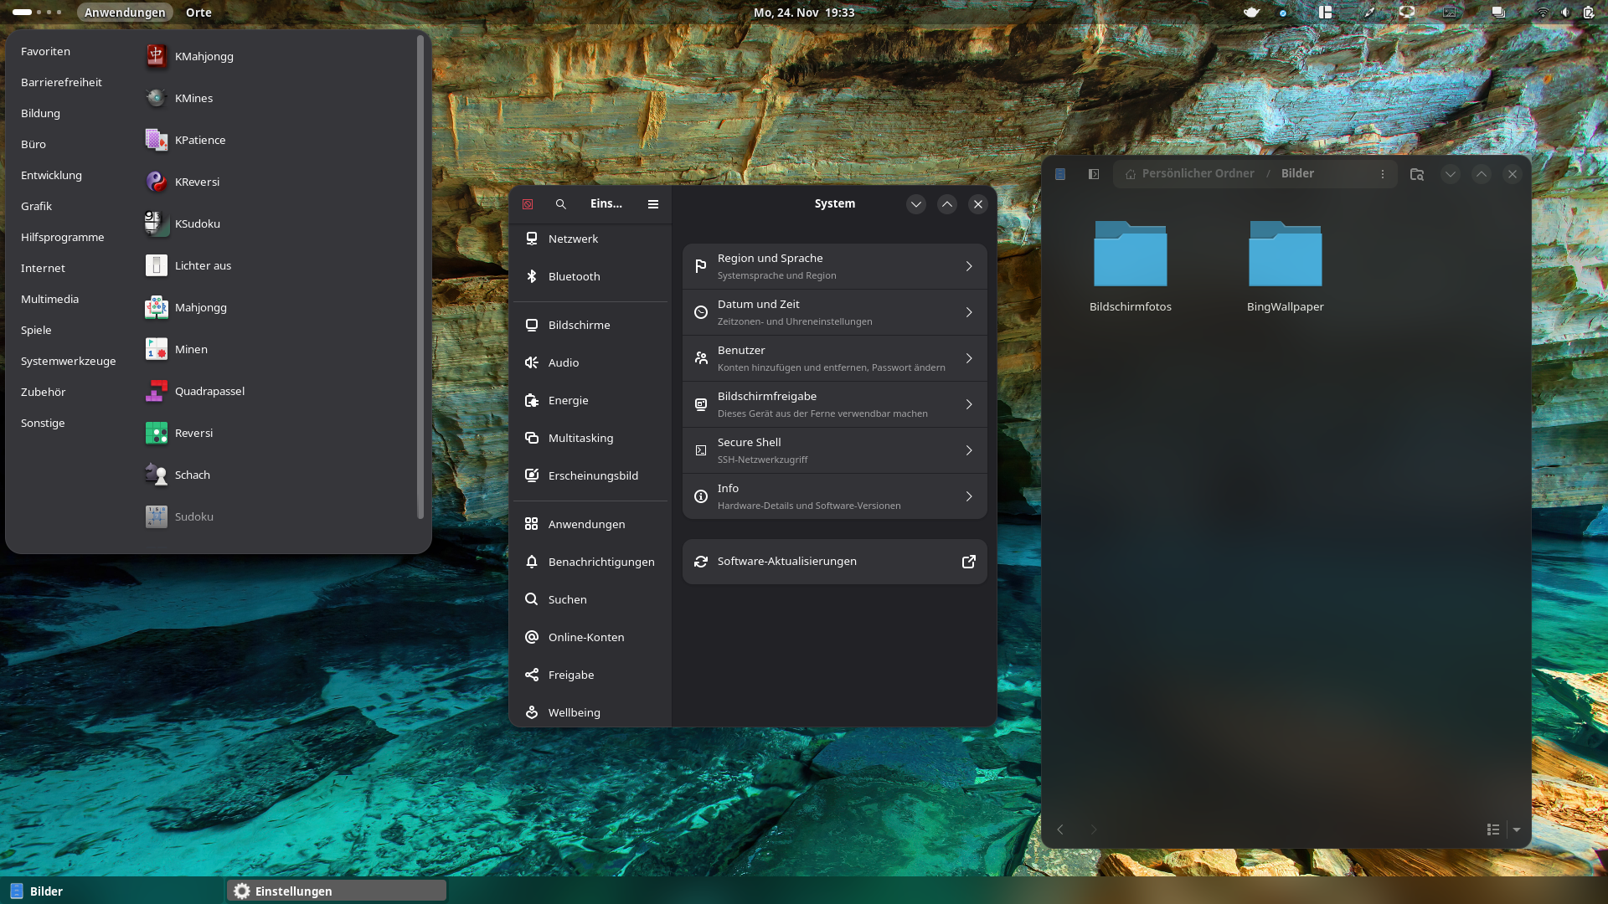Image resolution: width=1608 pixels, height=904 pixels.
Task: Click the applications menu scrollbar
Action: pos(420,276)
